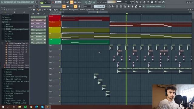This screenshot has height=109, width=194.
Task: Click the Lead track green header
Action: pyautogui.click(x=55, y=41)
